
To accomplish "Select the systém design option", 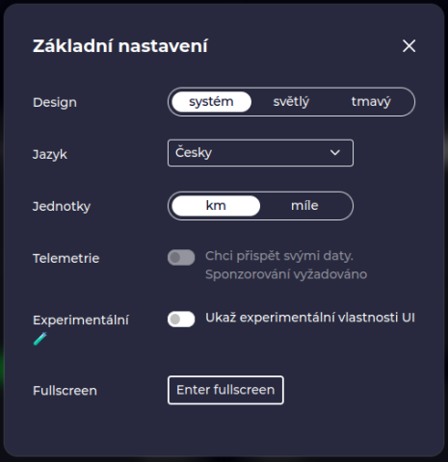I will click(x=211, y=102).
